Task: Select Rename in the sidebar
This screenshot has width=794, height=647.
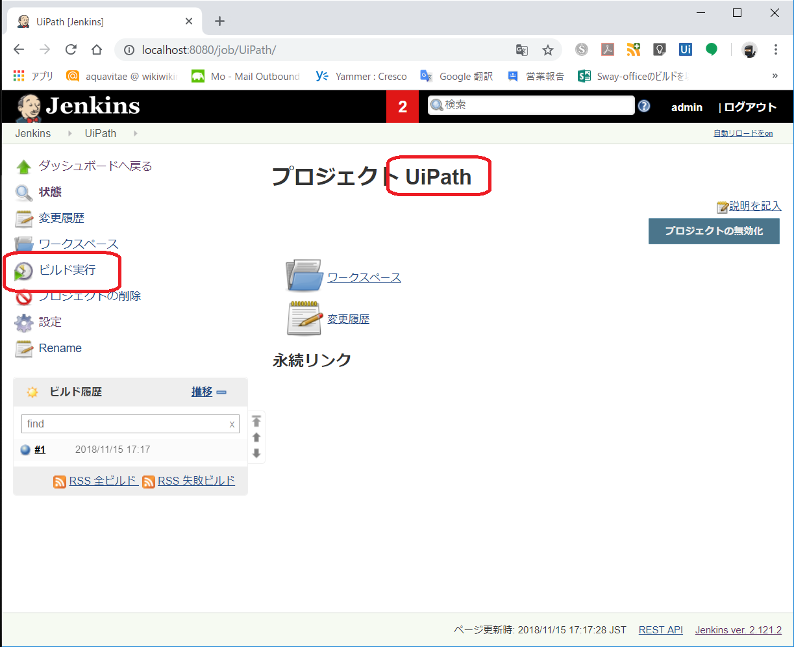Action: 60,348
